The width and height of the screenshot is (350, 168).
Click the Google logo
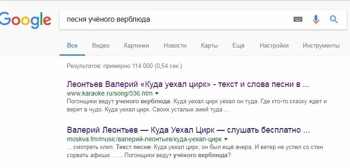pyautogui.click(x=25, y=19)
